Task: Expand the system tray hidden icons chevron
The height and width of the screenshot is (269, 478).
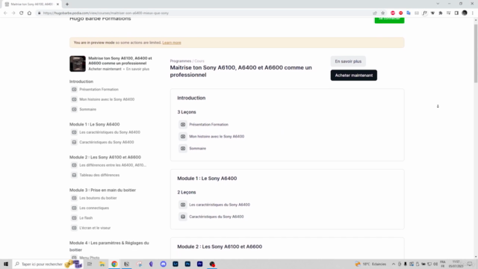Action: pos(394,264)
